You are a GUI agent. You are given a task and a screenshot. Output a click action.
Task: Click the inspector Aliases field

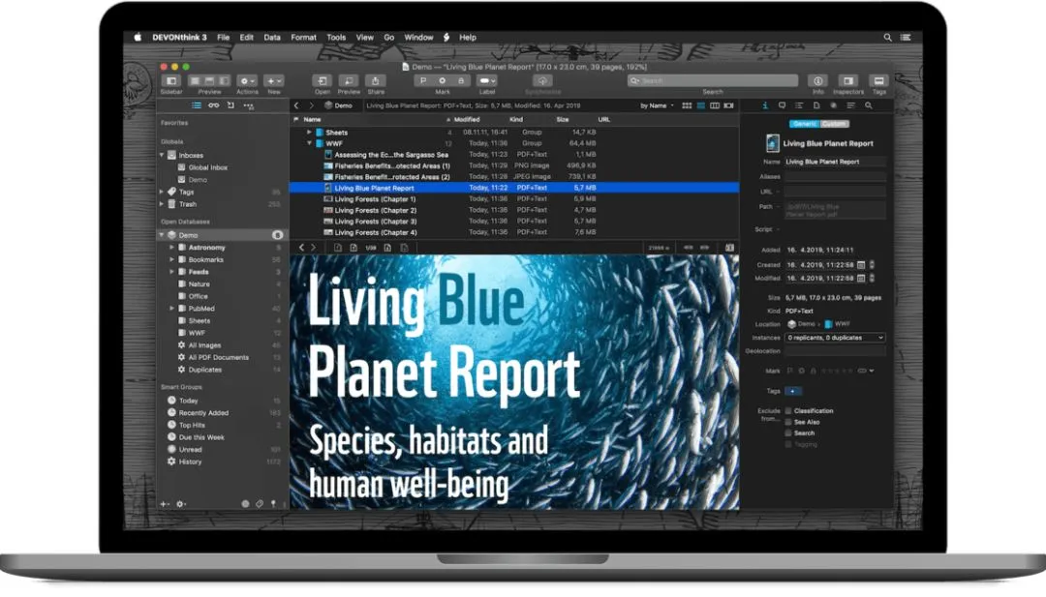(835, 176)
